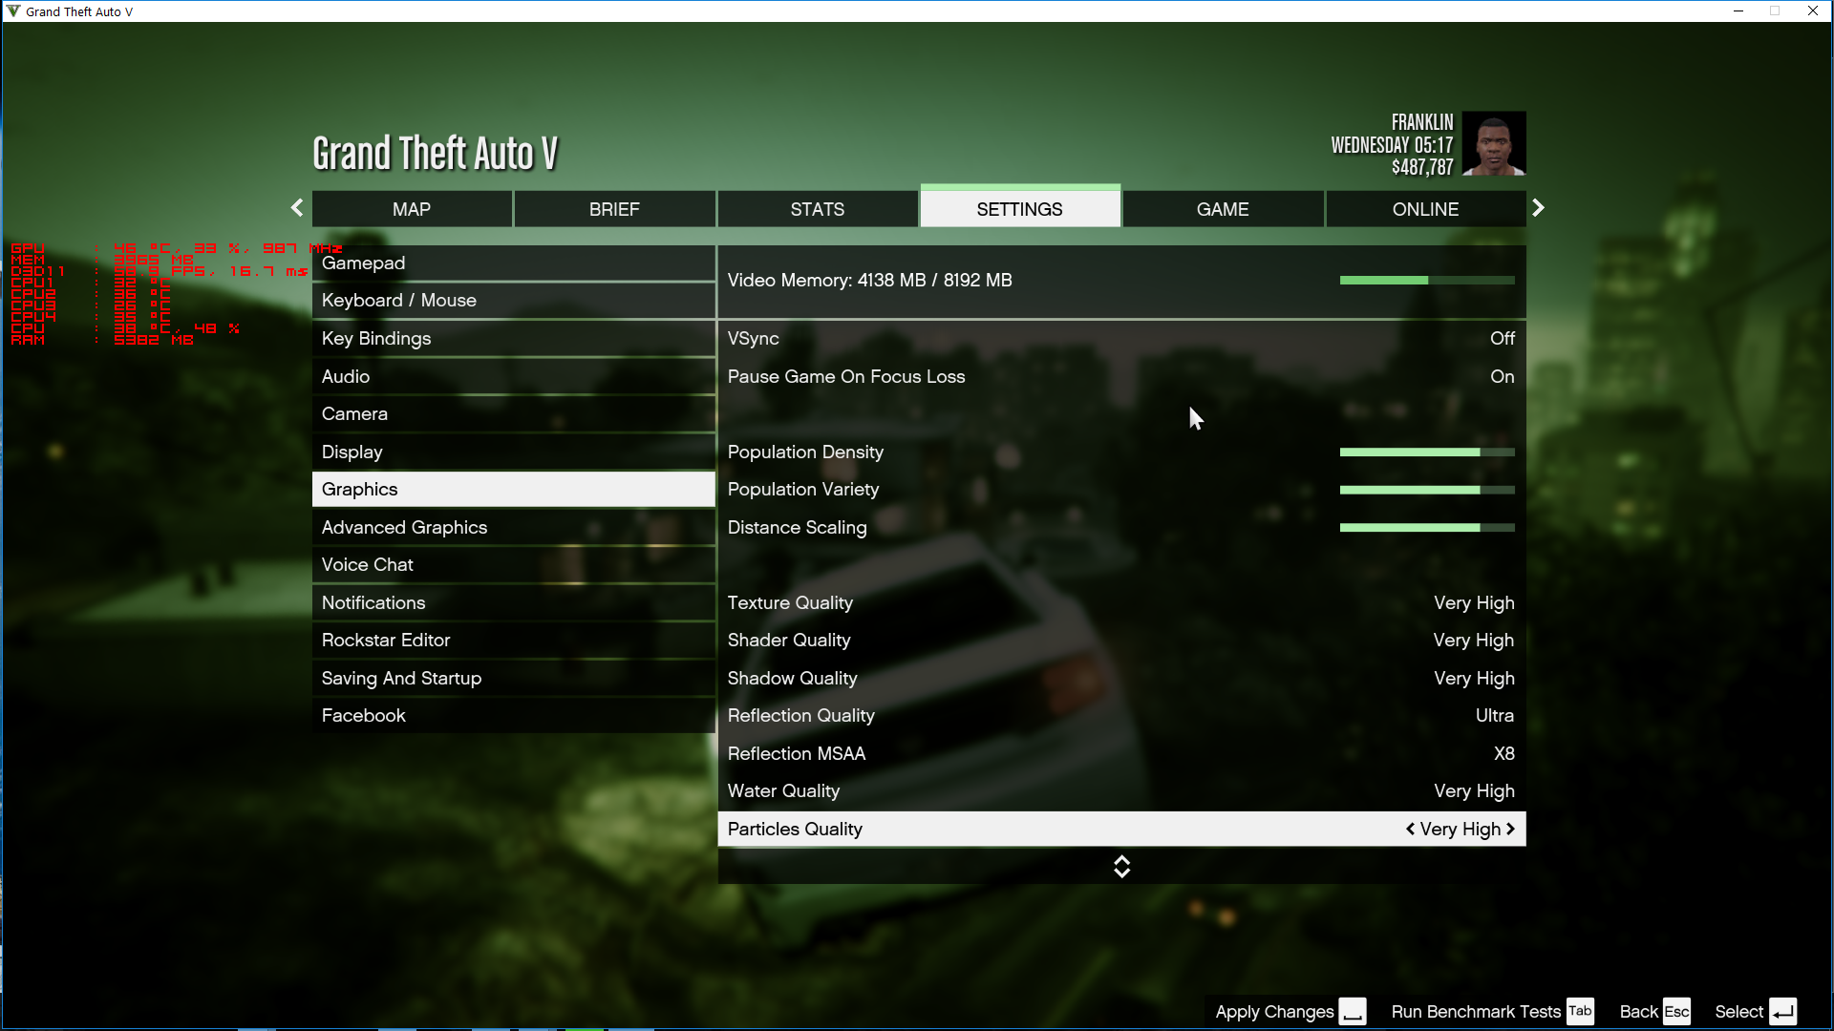Open Display settings category

pos(514,452)
